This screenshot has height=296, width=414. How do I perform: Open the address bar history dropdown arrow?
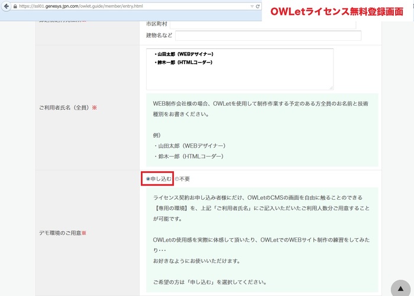[252, 6]
